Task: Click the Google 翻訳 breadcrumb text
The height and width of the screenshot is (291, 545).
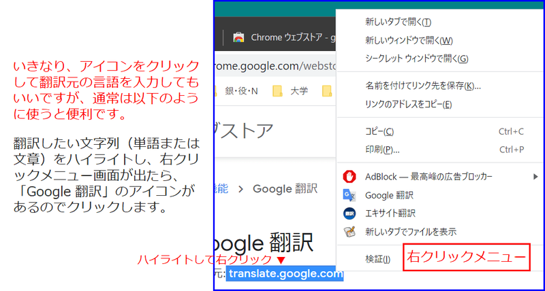Action: (x=285, y=189)
